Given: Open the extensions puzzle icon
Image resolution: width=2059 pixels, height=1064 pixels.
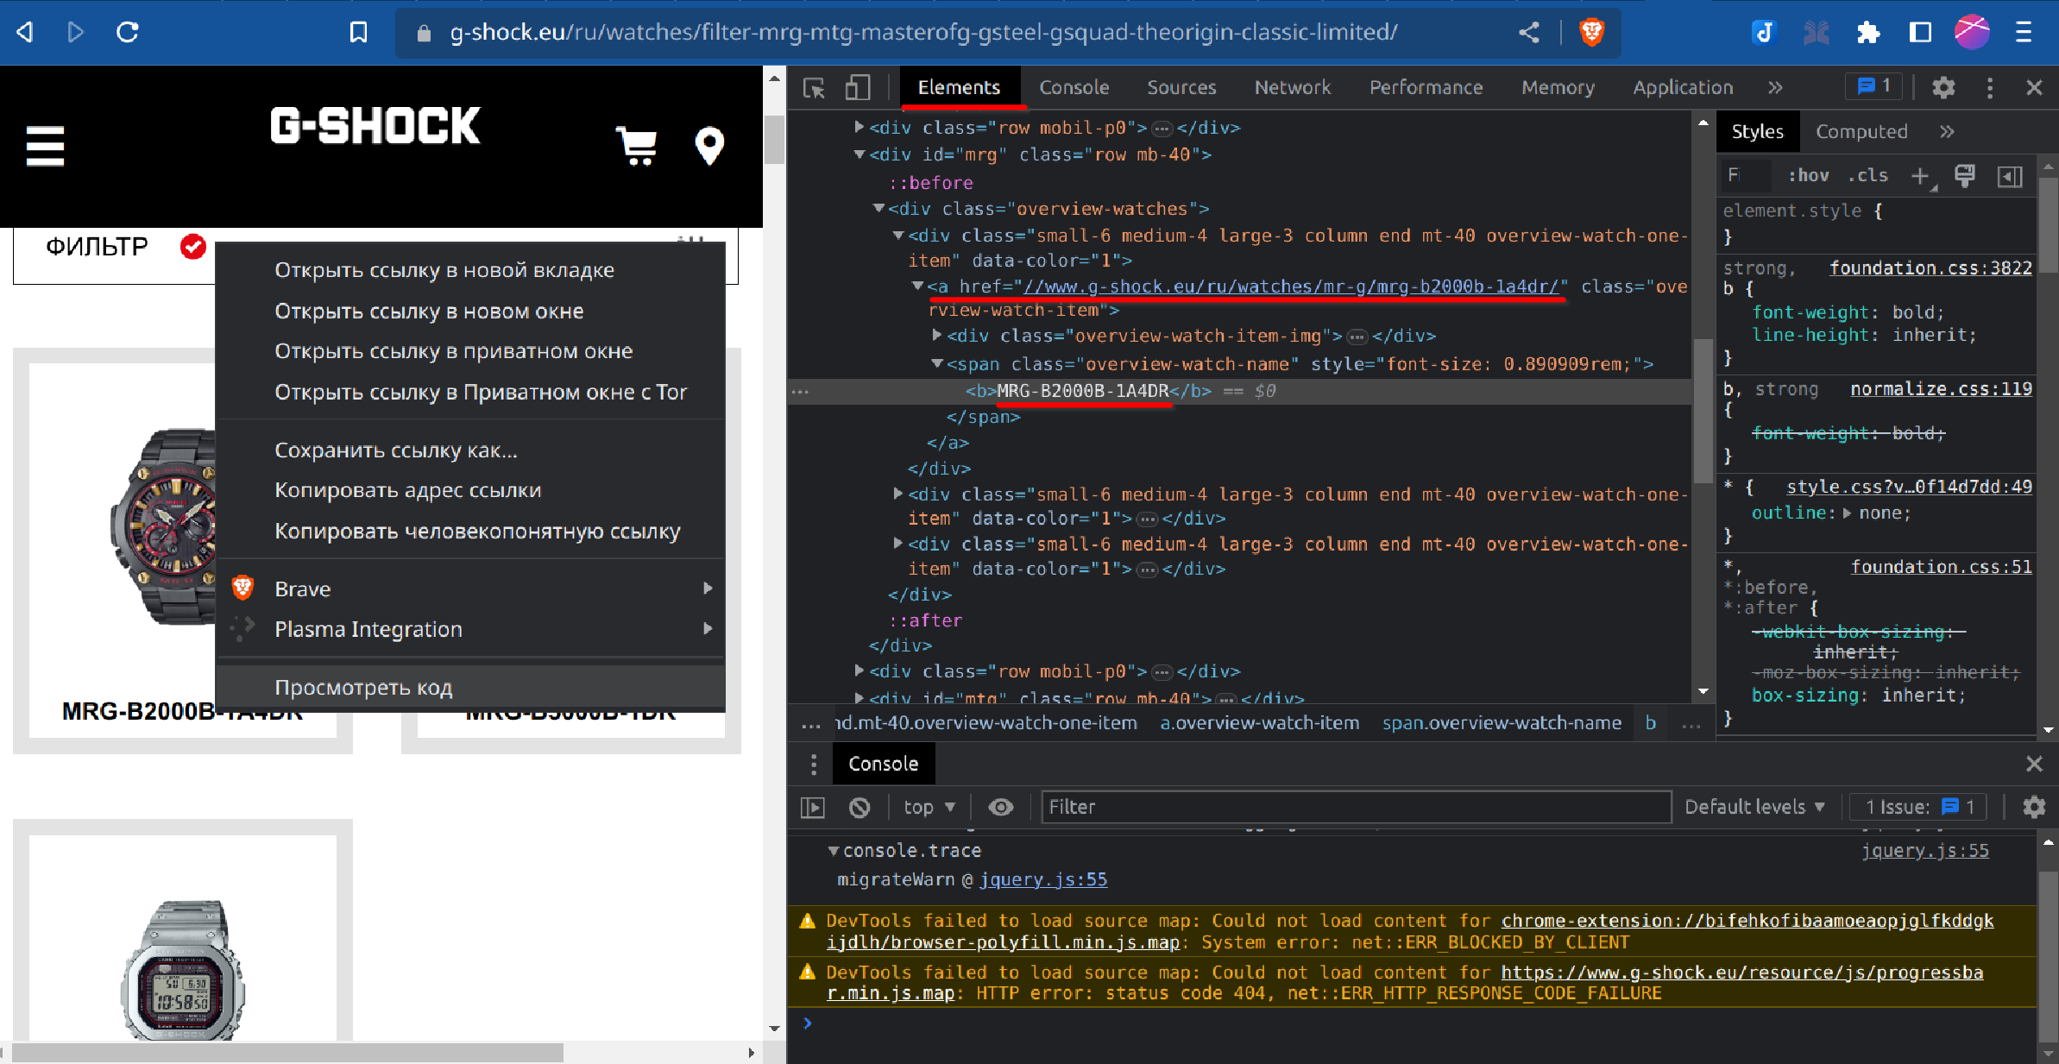Looking at the screenshot, I should (1867, 33).
